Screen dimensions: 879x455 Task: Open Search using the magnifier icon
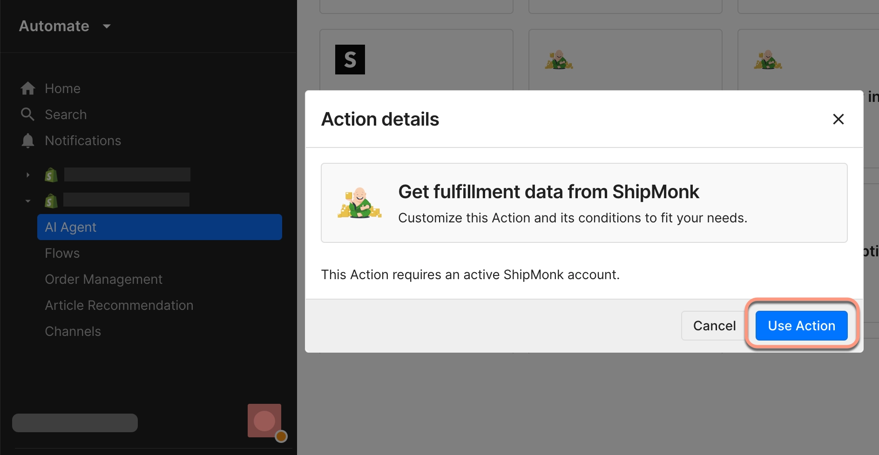(27, 114)
